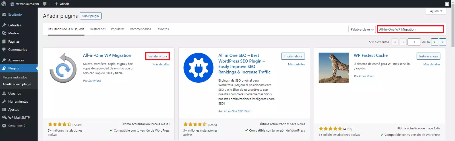Click the Ajustes settings icon
The width and height of the screenshot is (455, 141).
point(4,109)
